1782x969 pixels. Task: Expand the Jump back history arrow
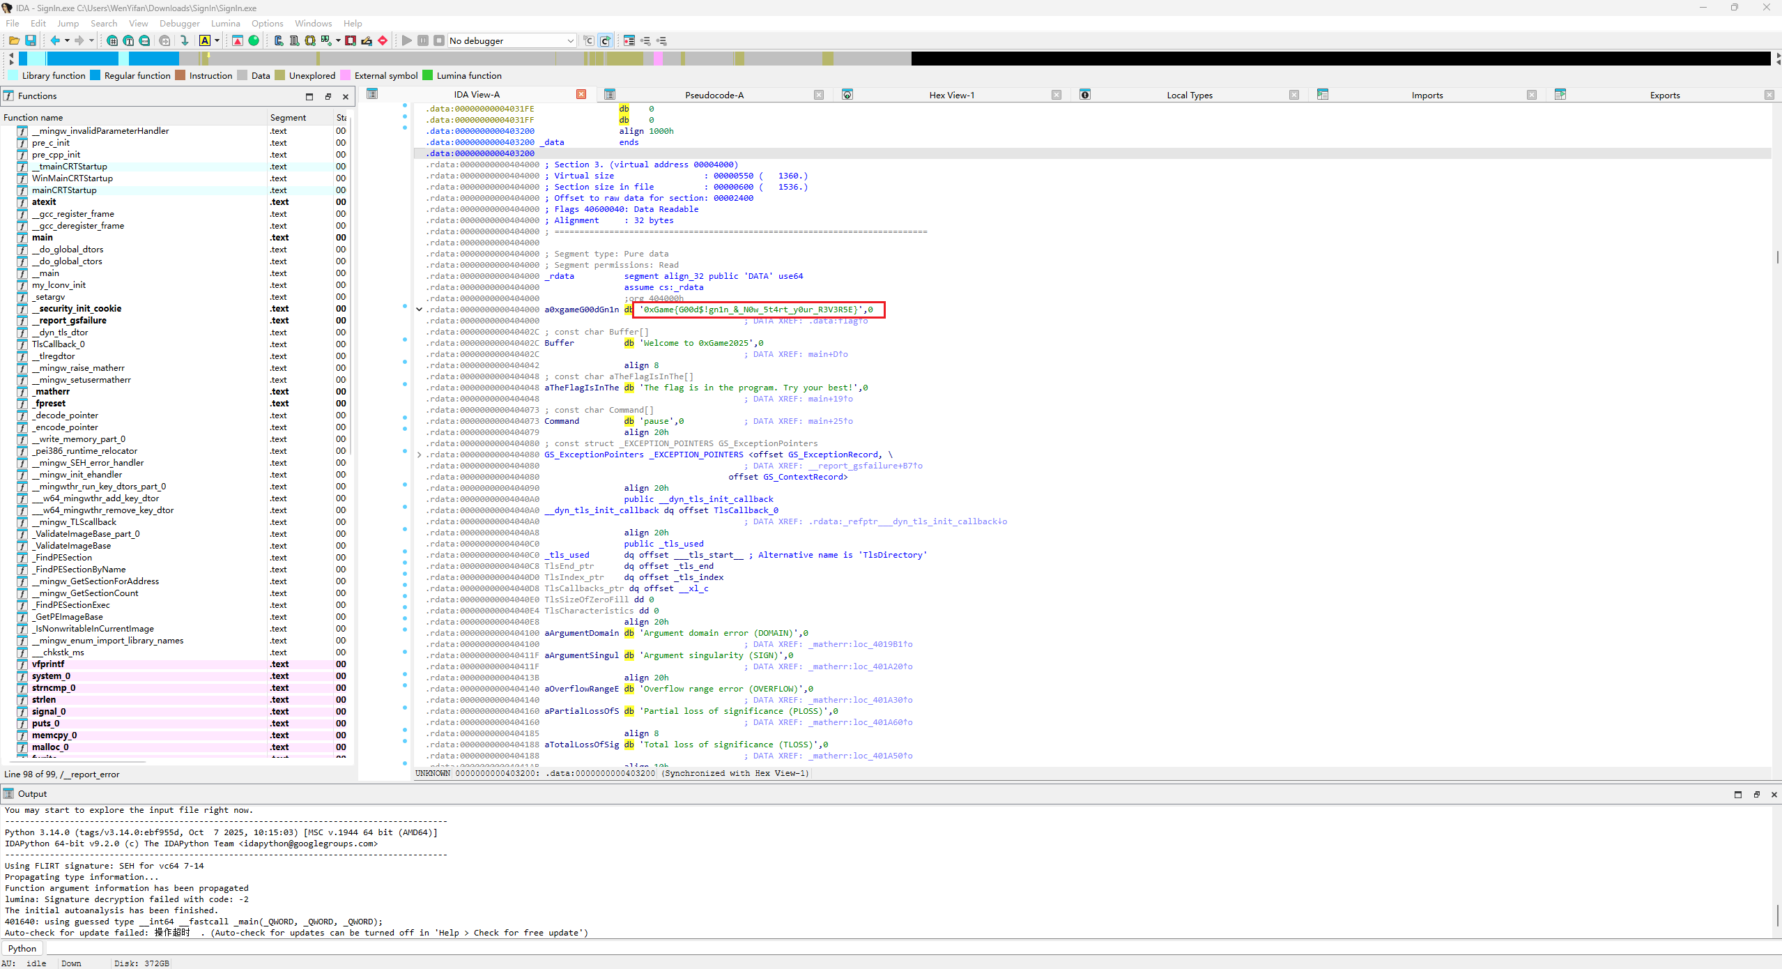click(68, 41)
